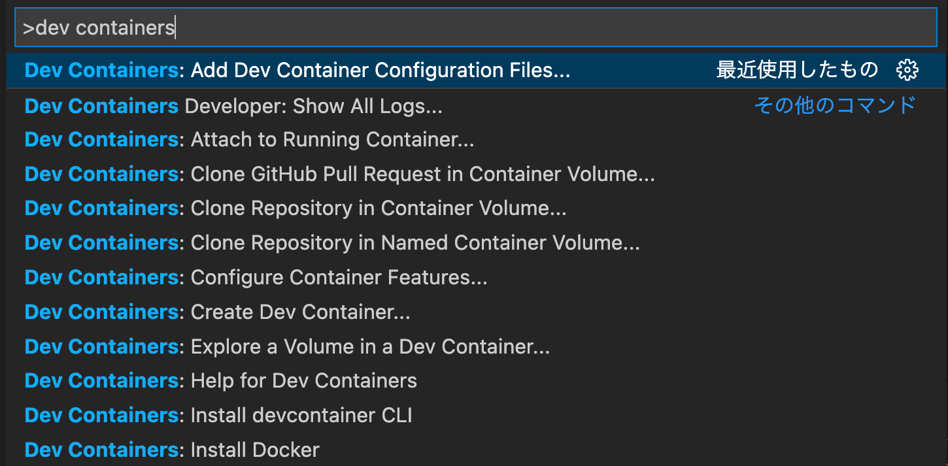Image resolution: width=948 pixels, height=466 pixels.
Task: Click the gear icon to configure keybinding
Action: pyautogui.click(x=907, y=70)
